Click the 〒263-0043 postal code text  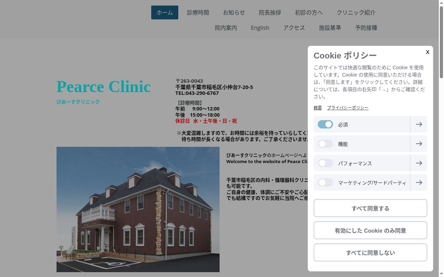tap(189, 81)
